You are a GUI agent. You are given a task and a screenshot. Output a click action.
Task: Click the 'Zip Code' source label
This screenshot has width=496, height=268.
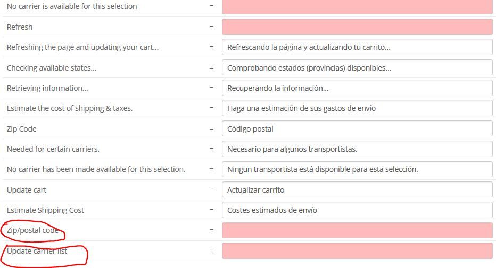click(x=21, y=129)
